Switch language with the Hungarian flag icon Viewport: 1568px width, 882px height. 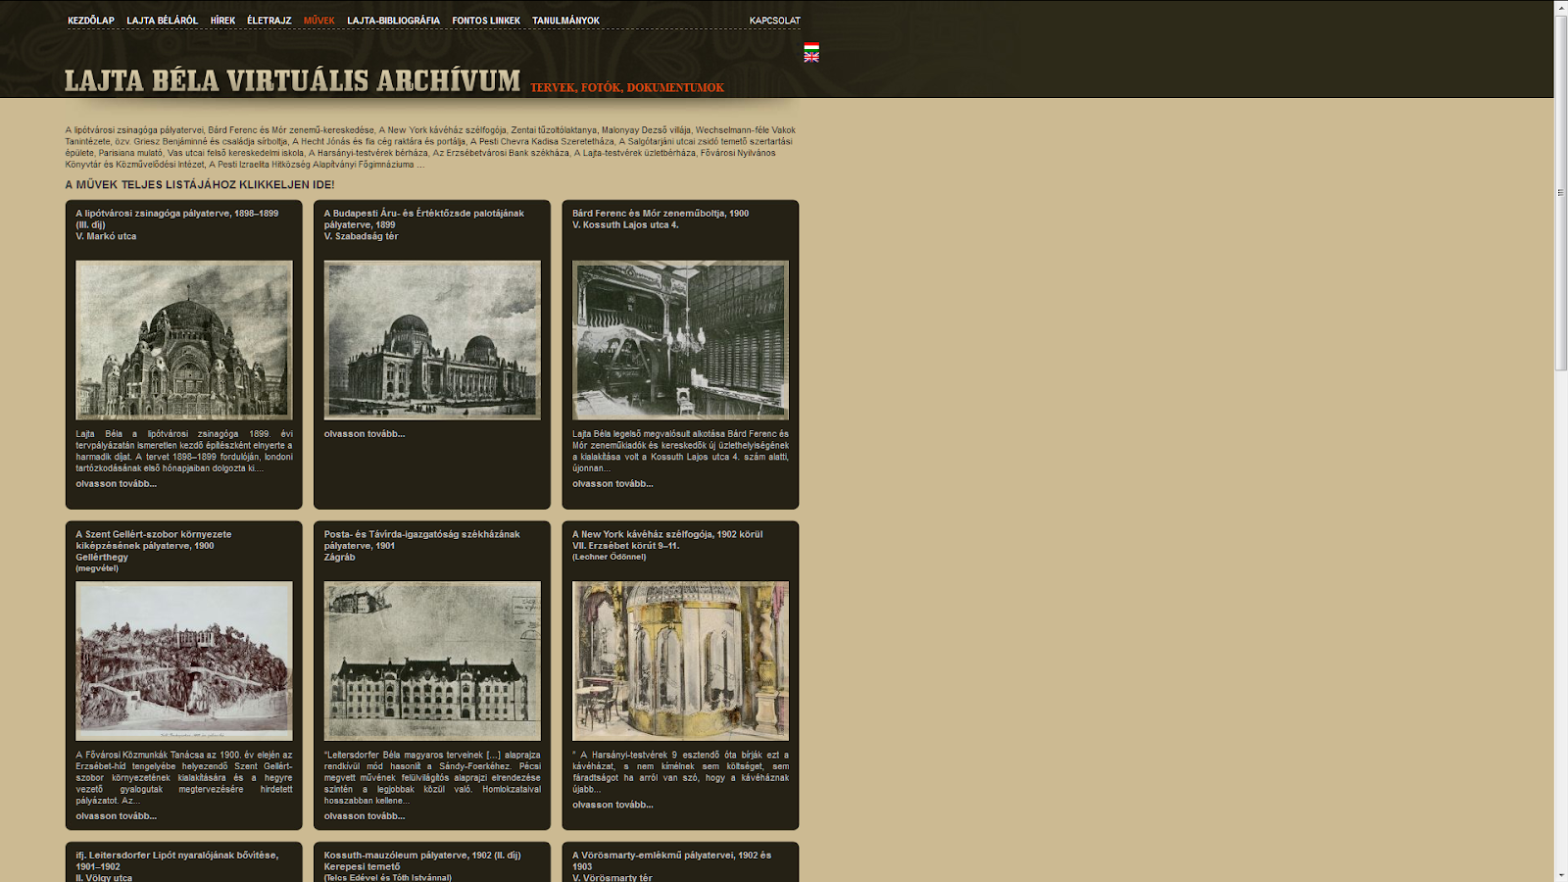pos(811,47)
